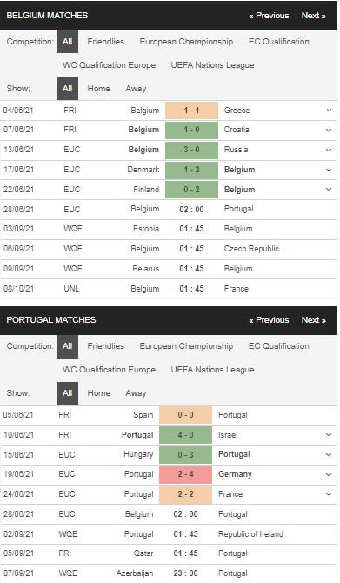This screenshot has width=340, height=583.
Task: Open the Belgium 3 - 0 Russia score
Action: [x=191, y=150]
